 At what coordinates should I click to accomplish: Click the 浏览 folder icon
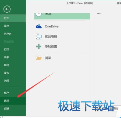(x=39, y=58)
